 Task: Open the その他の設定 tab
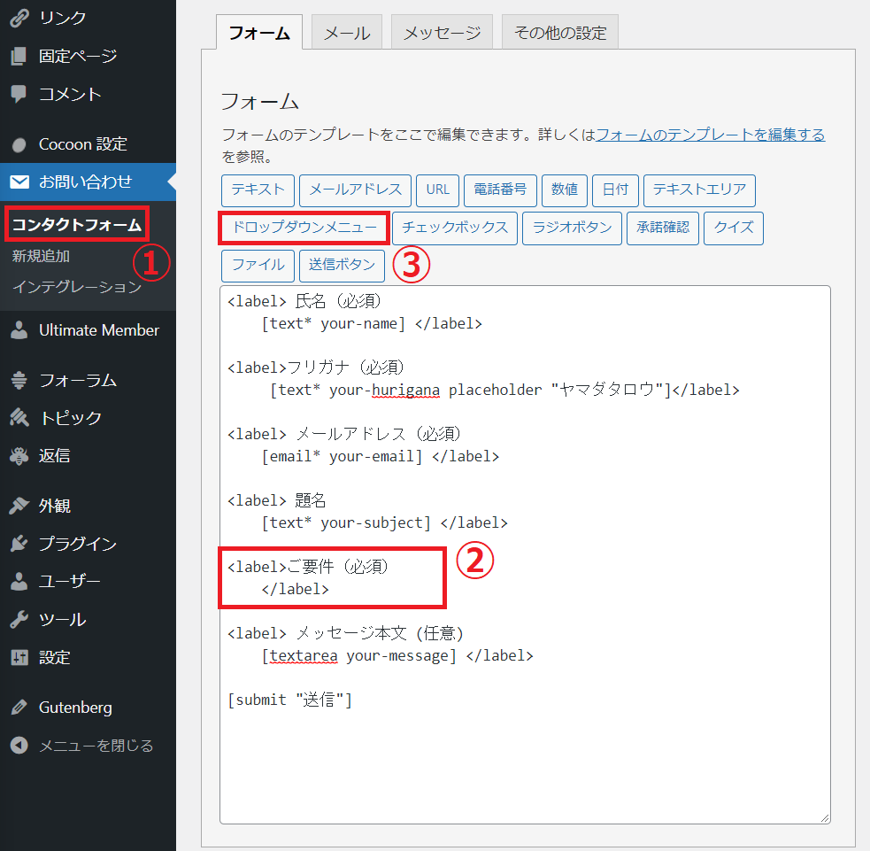tap(560, 32)
